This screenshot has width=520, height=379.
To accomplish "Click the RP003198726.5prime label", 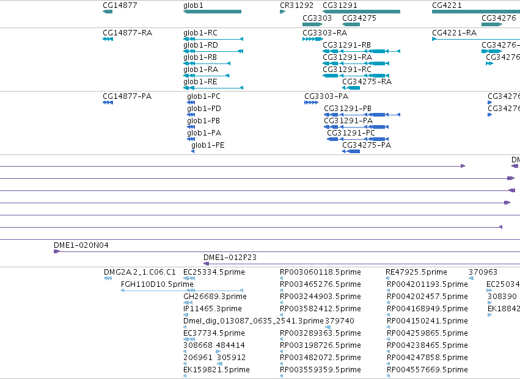I will click(320, 345).
